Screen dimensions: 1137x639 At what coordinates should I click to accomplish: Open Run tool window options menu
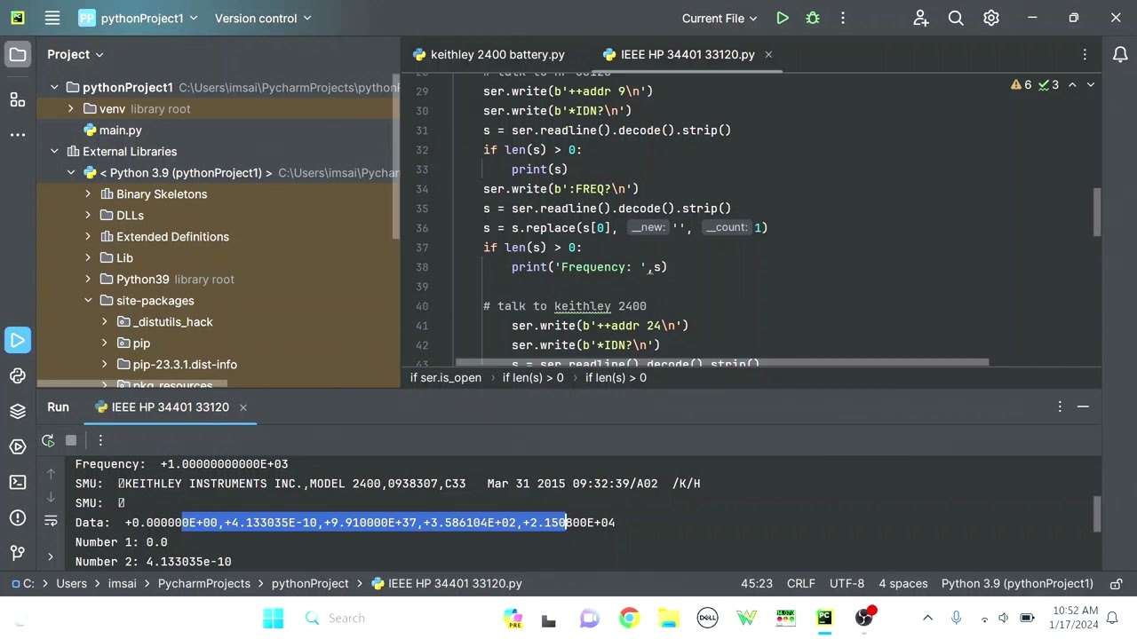[1060, 406]
